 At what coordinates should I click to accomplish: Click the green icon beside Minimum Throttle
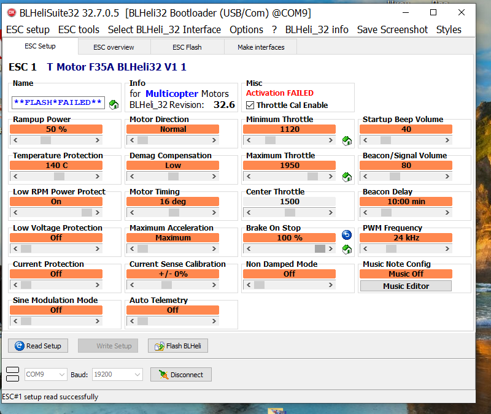pyautogui.click(x=347, y=141)
